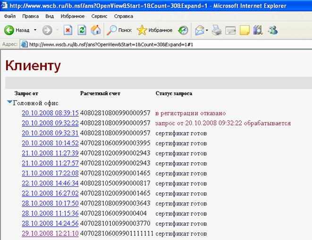Click the green Back arrow icon
The width and height of the screenshot is (312, 240).
point(9,30)
